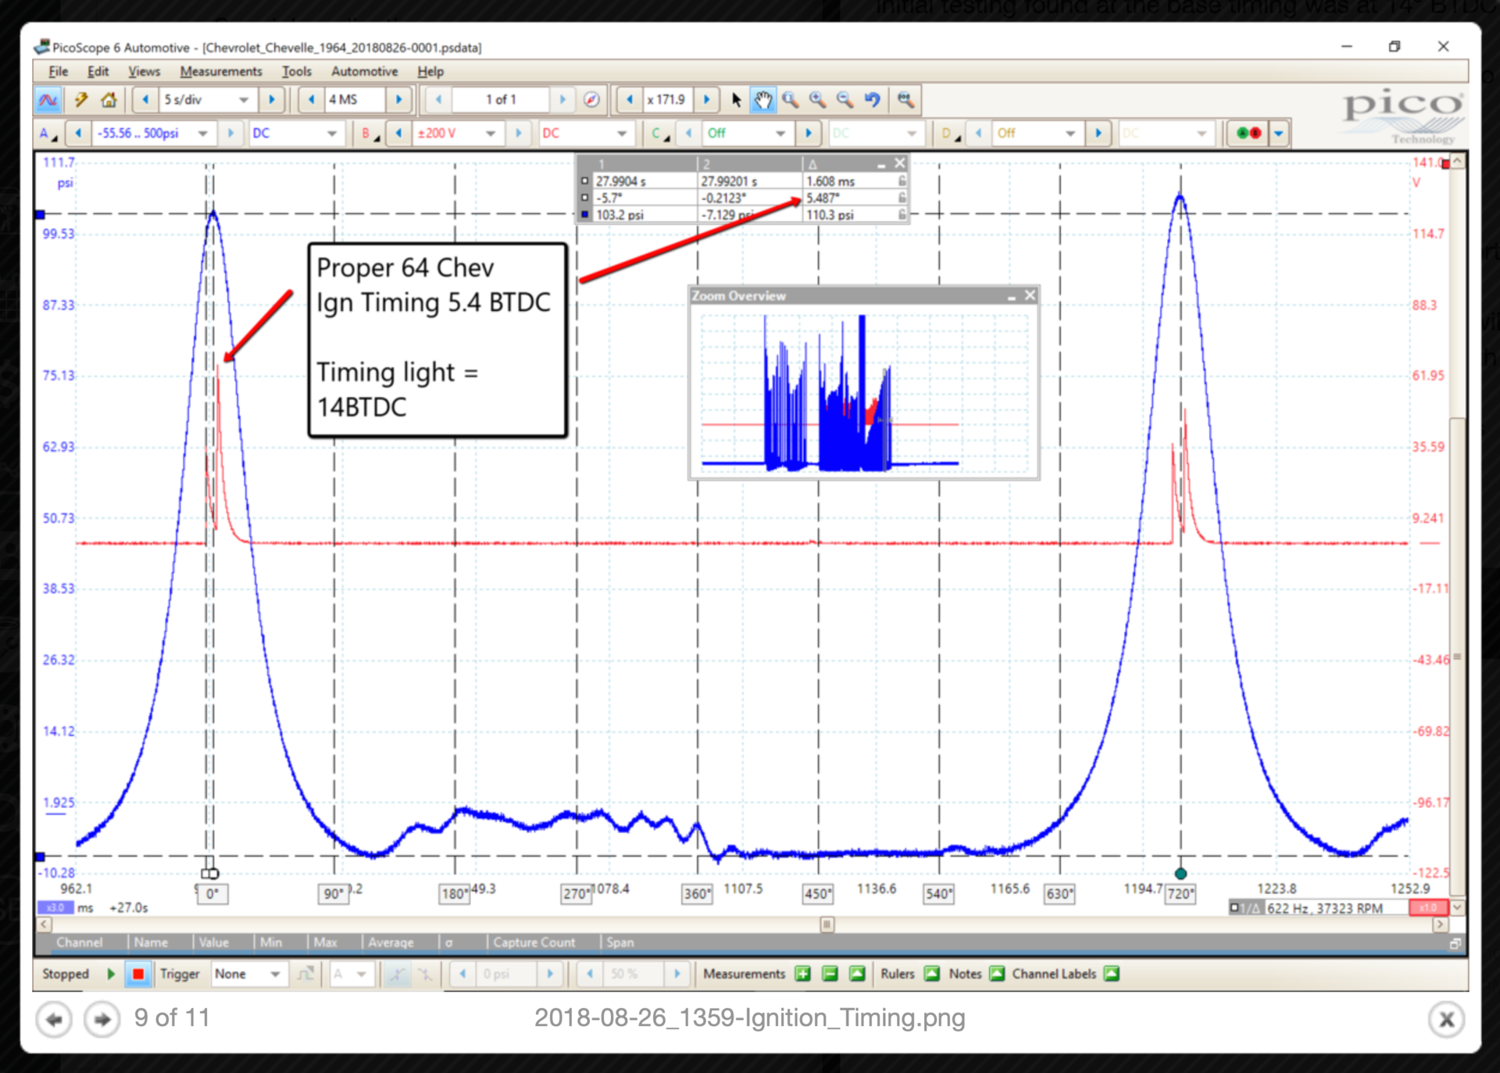
Task: Click the Undo Zoom arrow icon
Action: [x=873, y=99]
